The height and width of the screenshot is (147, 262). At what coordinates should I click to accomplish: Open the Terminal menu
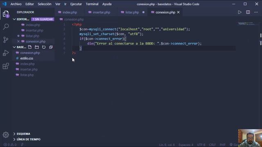click(92, 4)
